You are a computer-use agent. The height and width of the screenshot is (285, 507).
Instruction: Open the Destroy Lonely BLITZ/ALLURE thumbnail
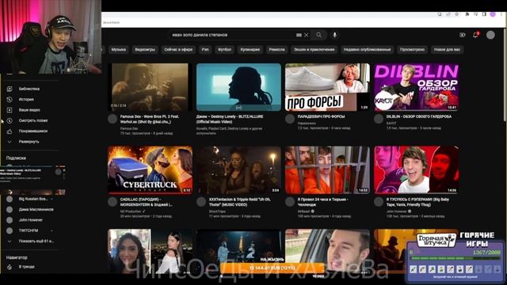tap(238, 87)
